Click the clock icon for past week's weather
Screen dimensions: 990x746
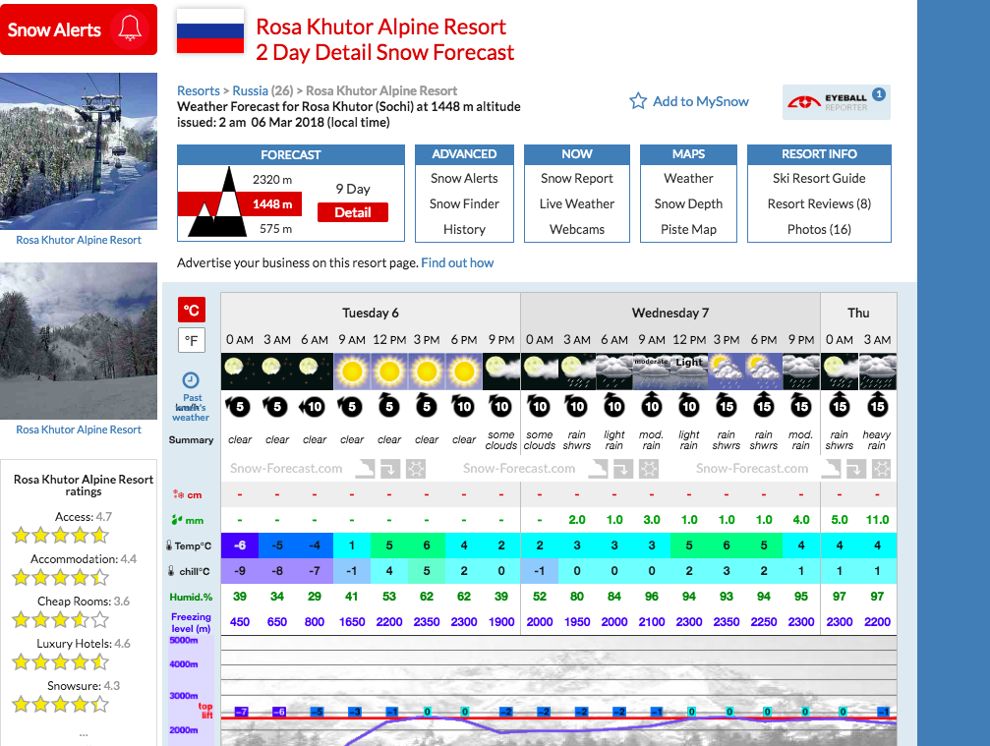(191, 380)
